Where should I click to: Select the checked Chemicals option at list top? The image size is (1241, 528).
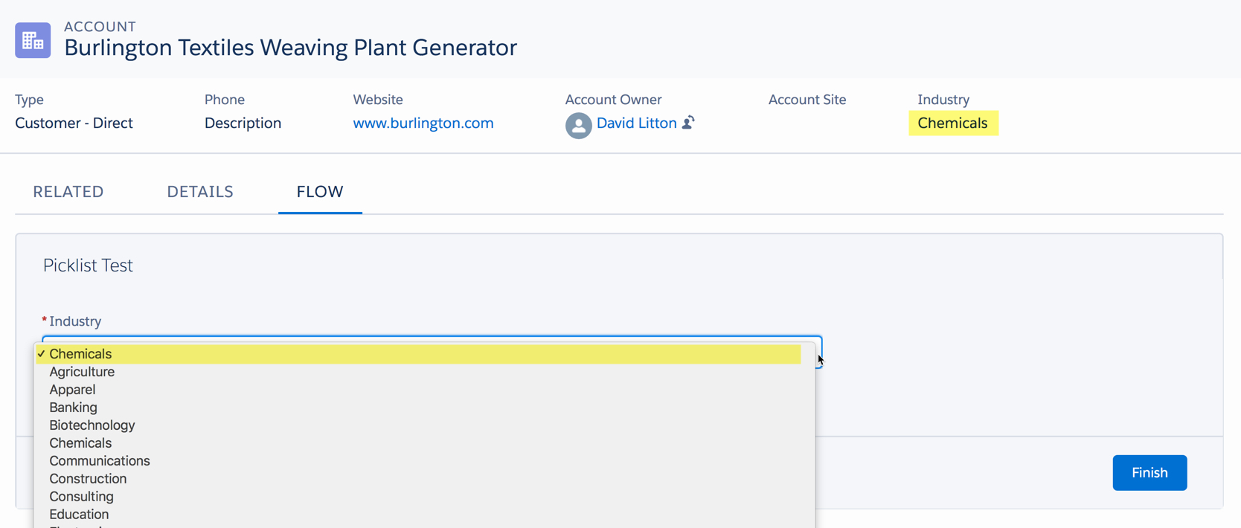80,354
